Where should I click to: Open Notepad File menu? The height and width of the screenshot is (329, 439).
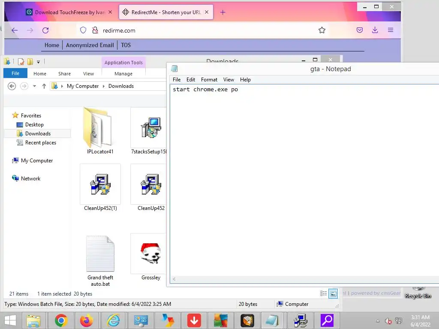tap(177, 80)
